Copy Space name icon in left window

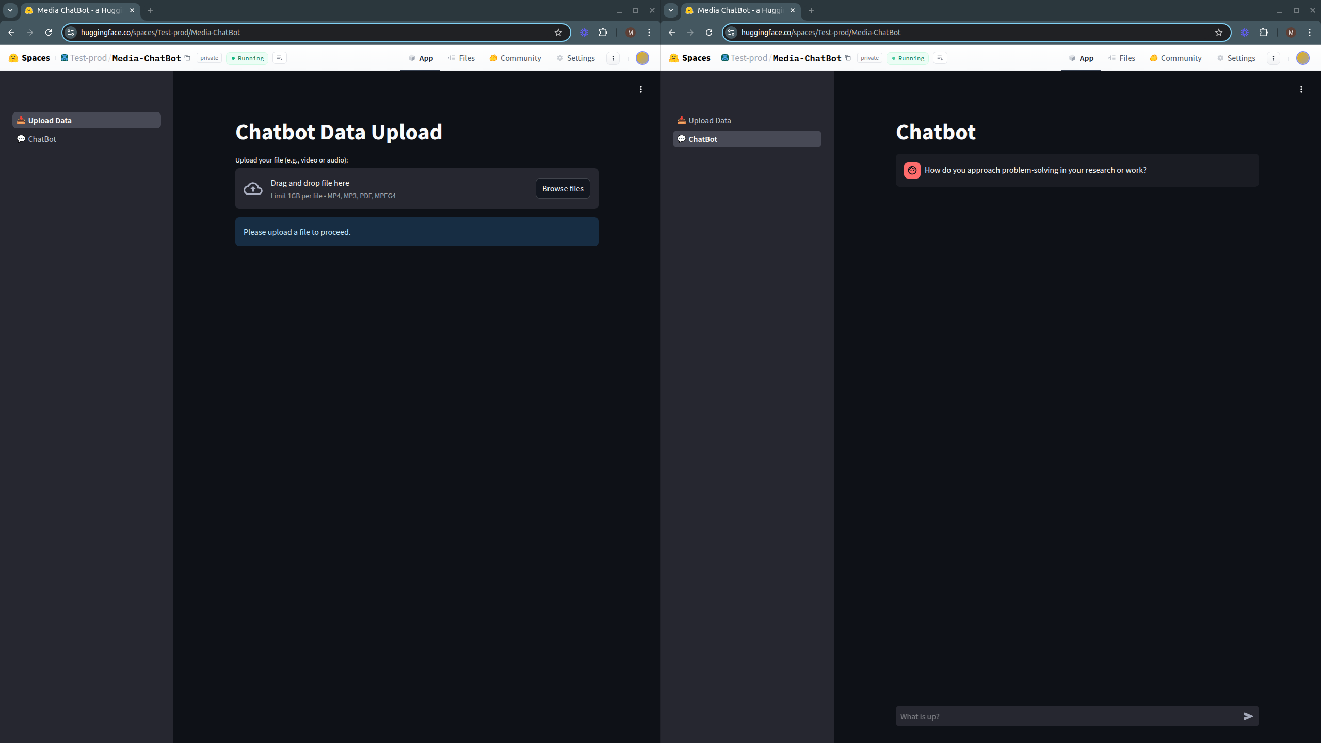pyautogui.click(x=188, y=58)
